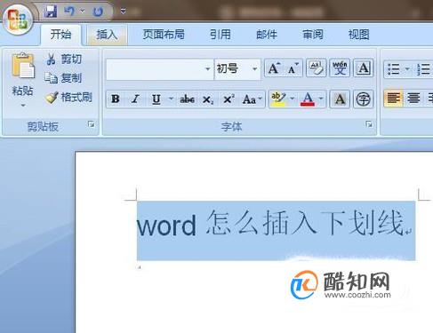Image resolution: width=433 pixels, height=333 pixels.
Task: Click the Cut scissors icon
Action: pyautogui.click(x=51, y=59)
